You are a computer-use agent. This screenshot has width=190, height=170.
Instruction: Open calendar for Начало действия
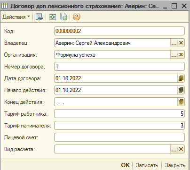(x=181, y=90)
